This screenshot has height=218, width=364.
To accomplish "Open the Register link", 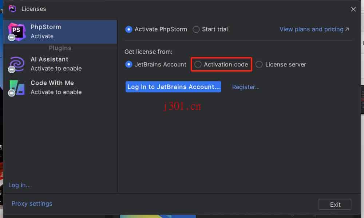I will (x=246, y=87).
